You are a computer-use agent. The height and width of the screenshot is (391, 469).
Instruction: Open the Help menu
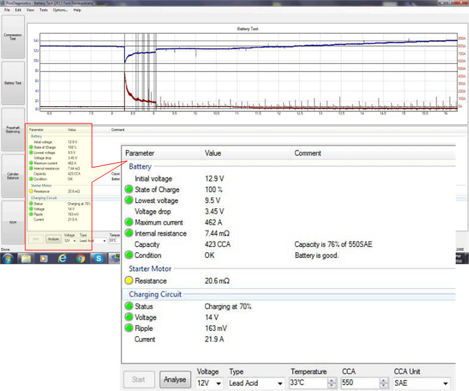click(x=77, y=10)
